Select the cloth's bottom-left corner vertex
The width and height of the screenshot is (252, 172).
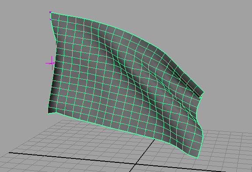(48, 113)
